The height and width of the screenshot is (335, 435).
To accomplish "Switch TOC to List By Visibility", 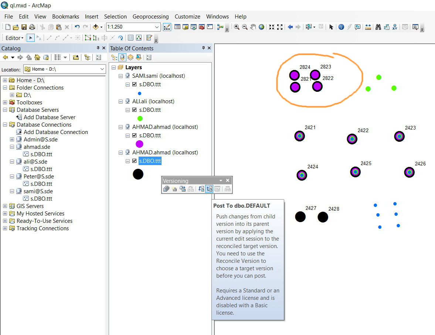I will 130,57.
